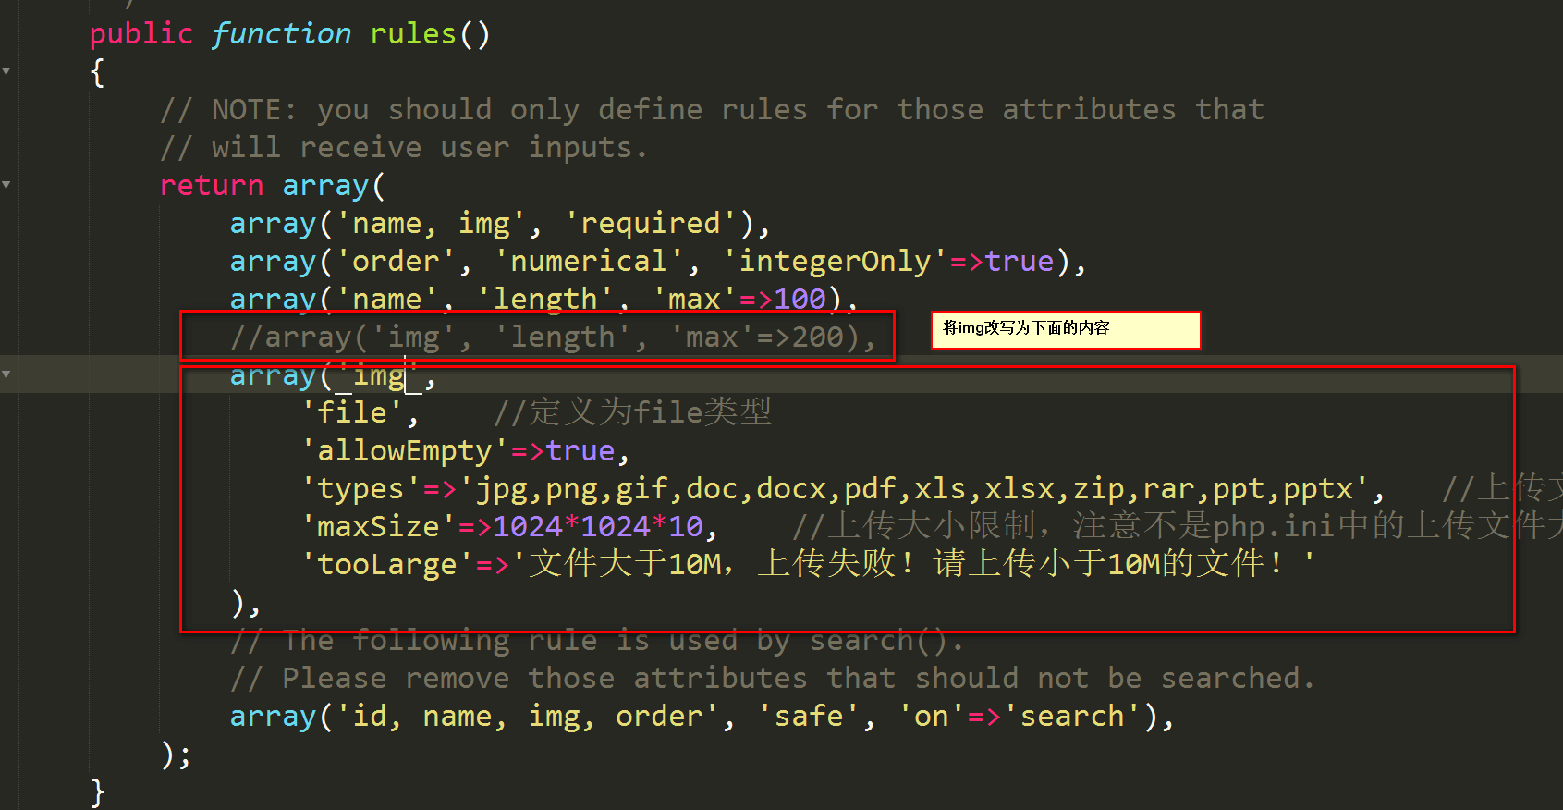Collapse the return array( fold arrow
The height and width of the screenshot is (810, 1563).
tap(6, 185)
